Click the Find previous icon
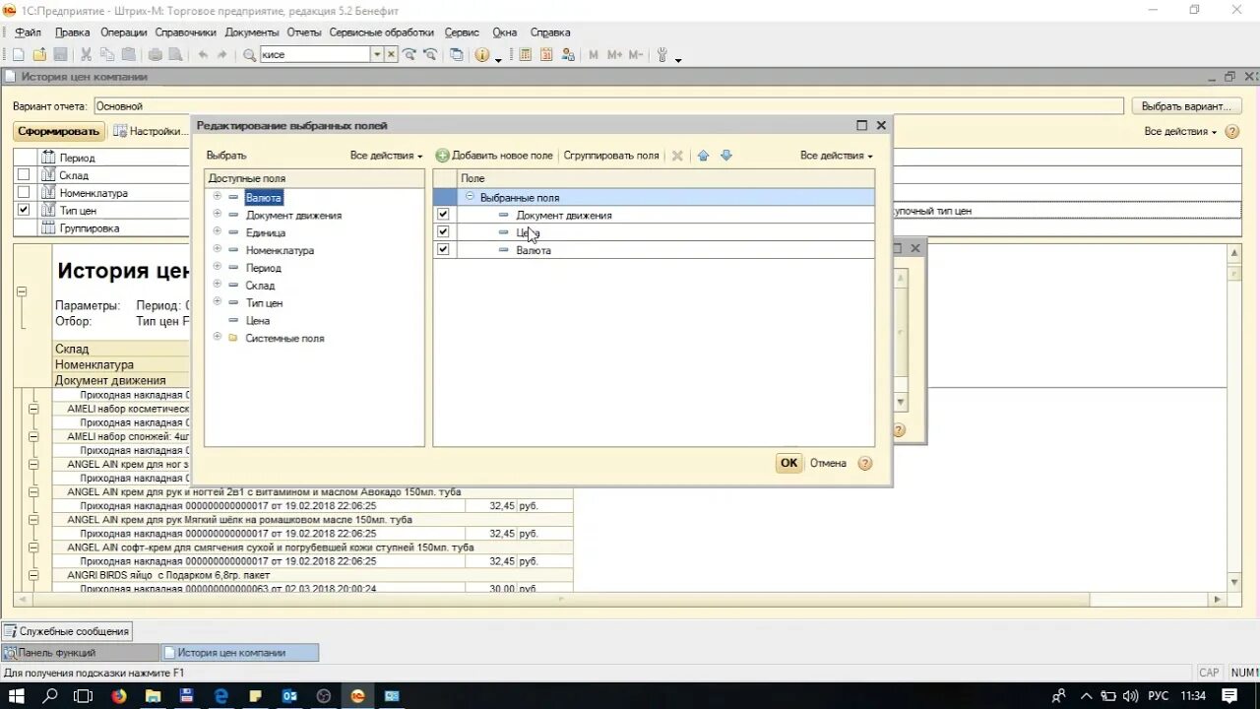Screen dimensions: 1260x709 (x=430, y=55)
